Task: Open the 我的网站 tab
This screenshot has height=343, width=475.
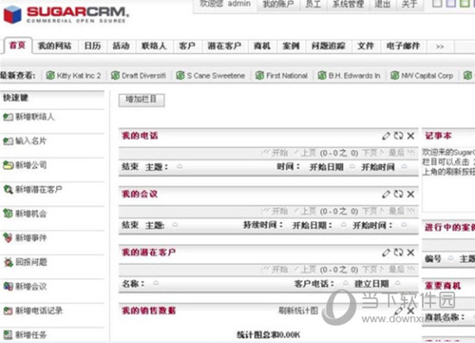Action: (54, 46)
